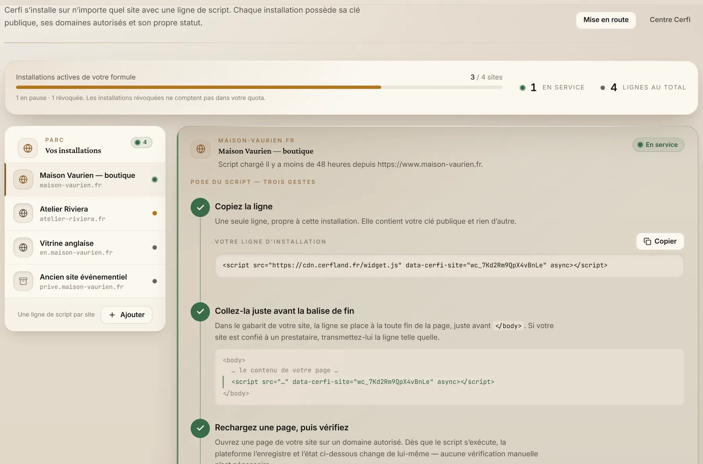Image resolution: width=703 pixels, height=464 pixels.
Task: Click the green dot next to 1 EN SERVICE
Action: point(523,88)
